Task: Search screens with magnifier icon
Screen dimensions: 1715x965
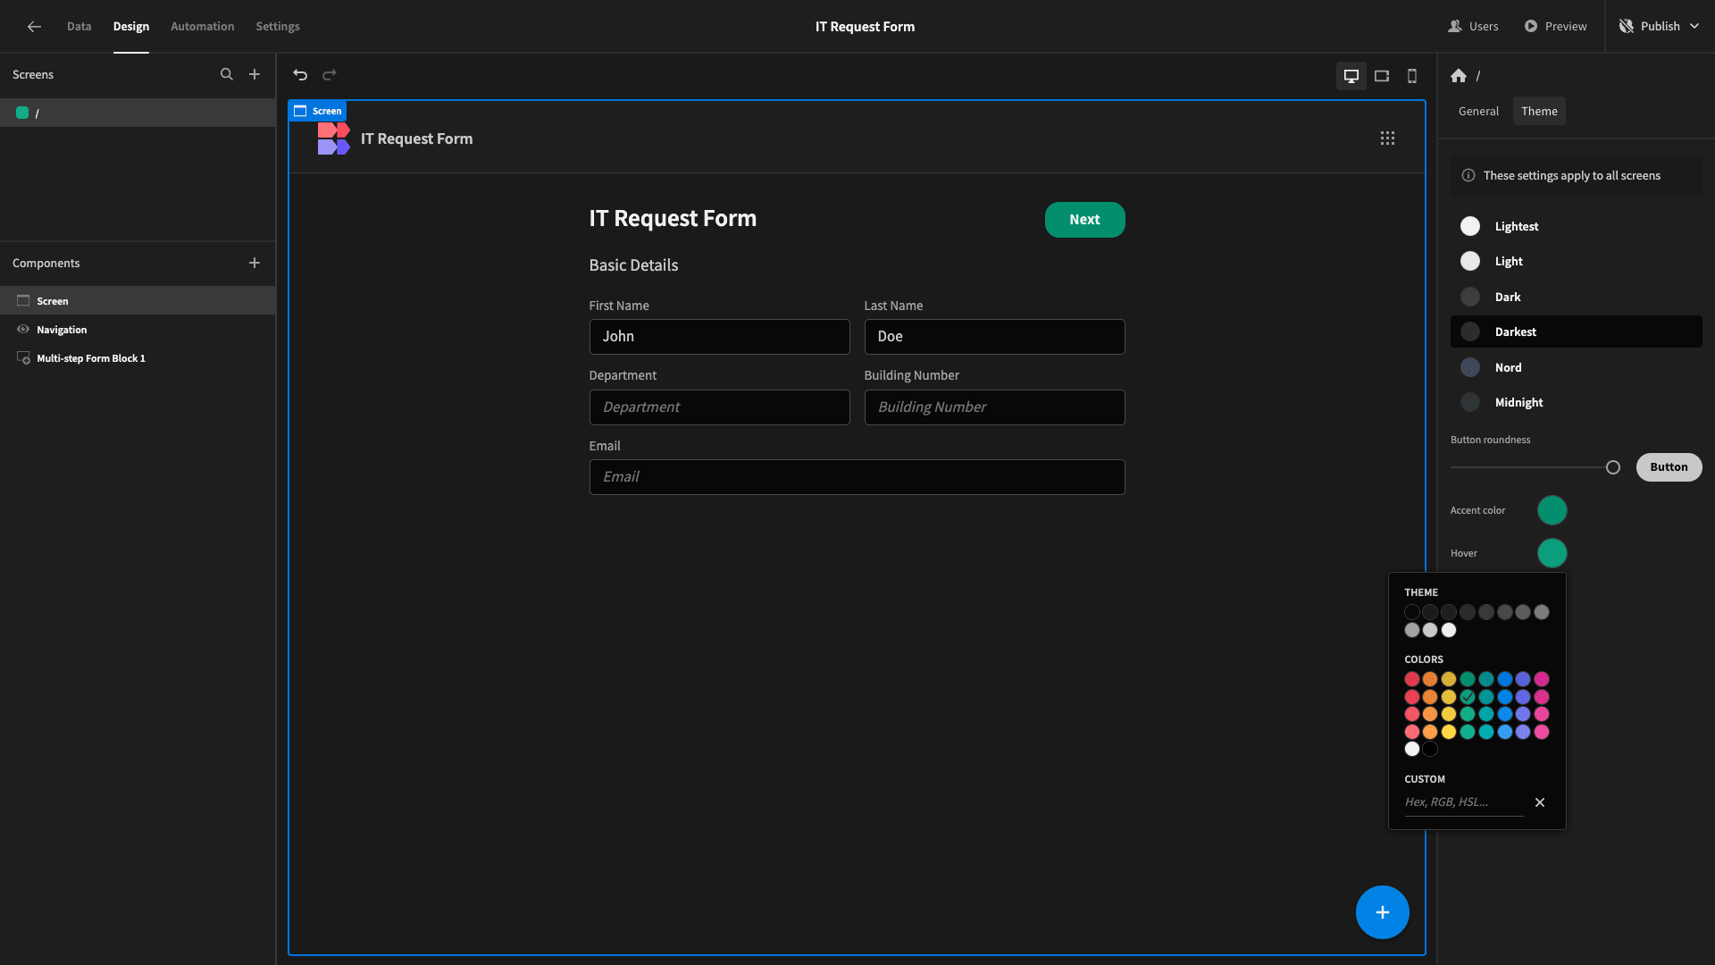Action: [227, 75]
